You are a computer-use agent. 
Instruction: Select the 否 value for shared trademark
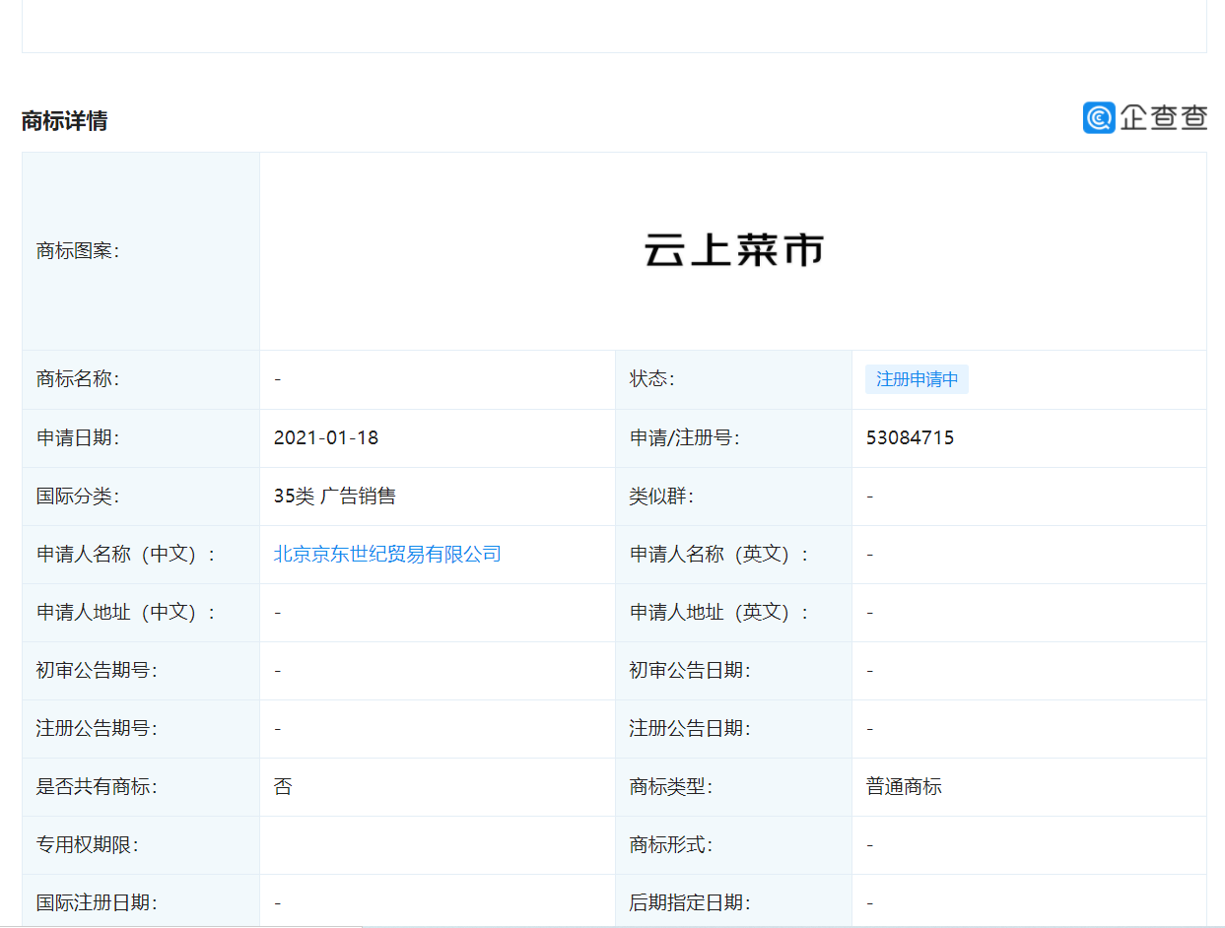tap(283, 787)
